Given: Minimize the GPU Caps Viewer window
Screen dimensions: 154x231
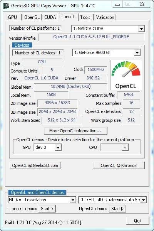Looking at the screenshot, I should [x=117, y=5].
